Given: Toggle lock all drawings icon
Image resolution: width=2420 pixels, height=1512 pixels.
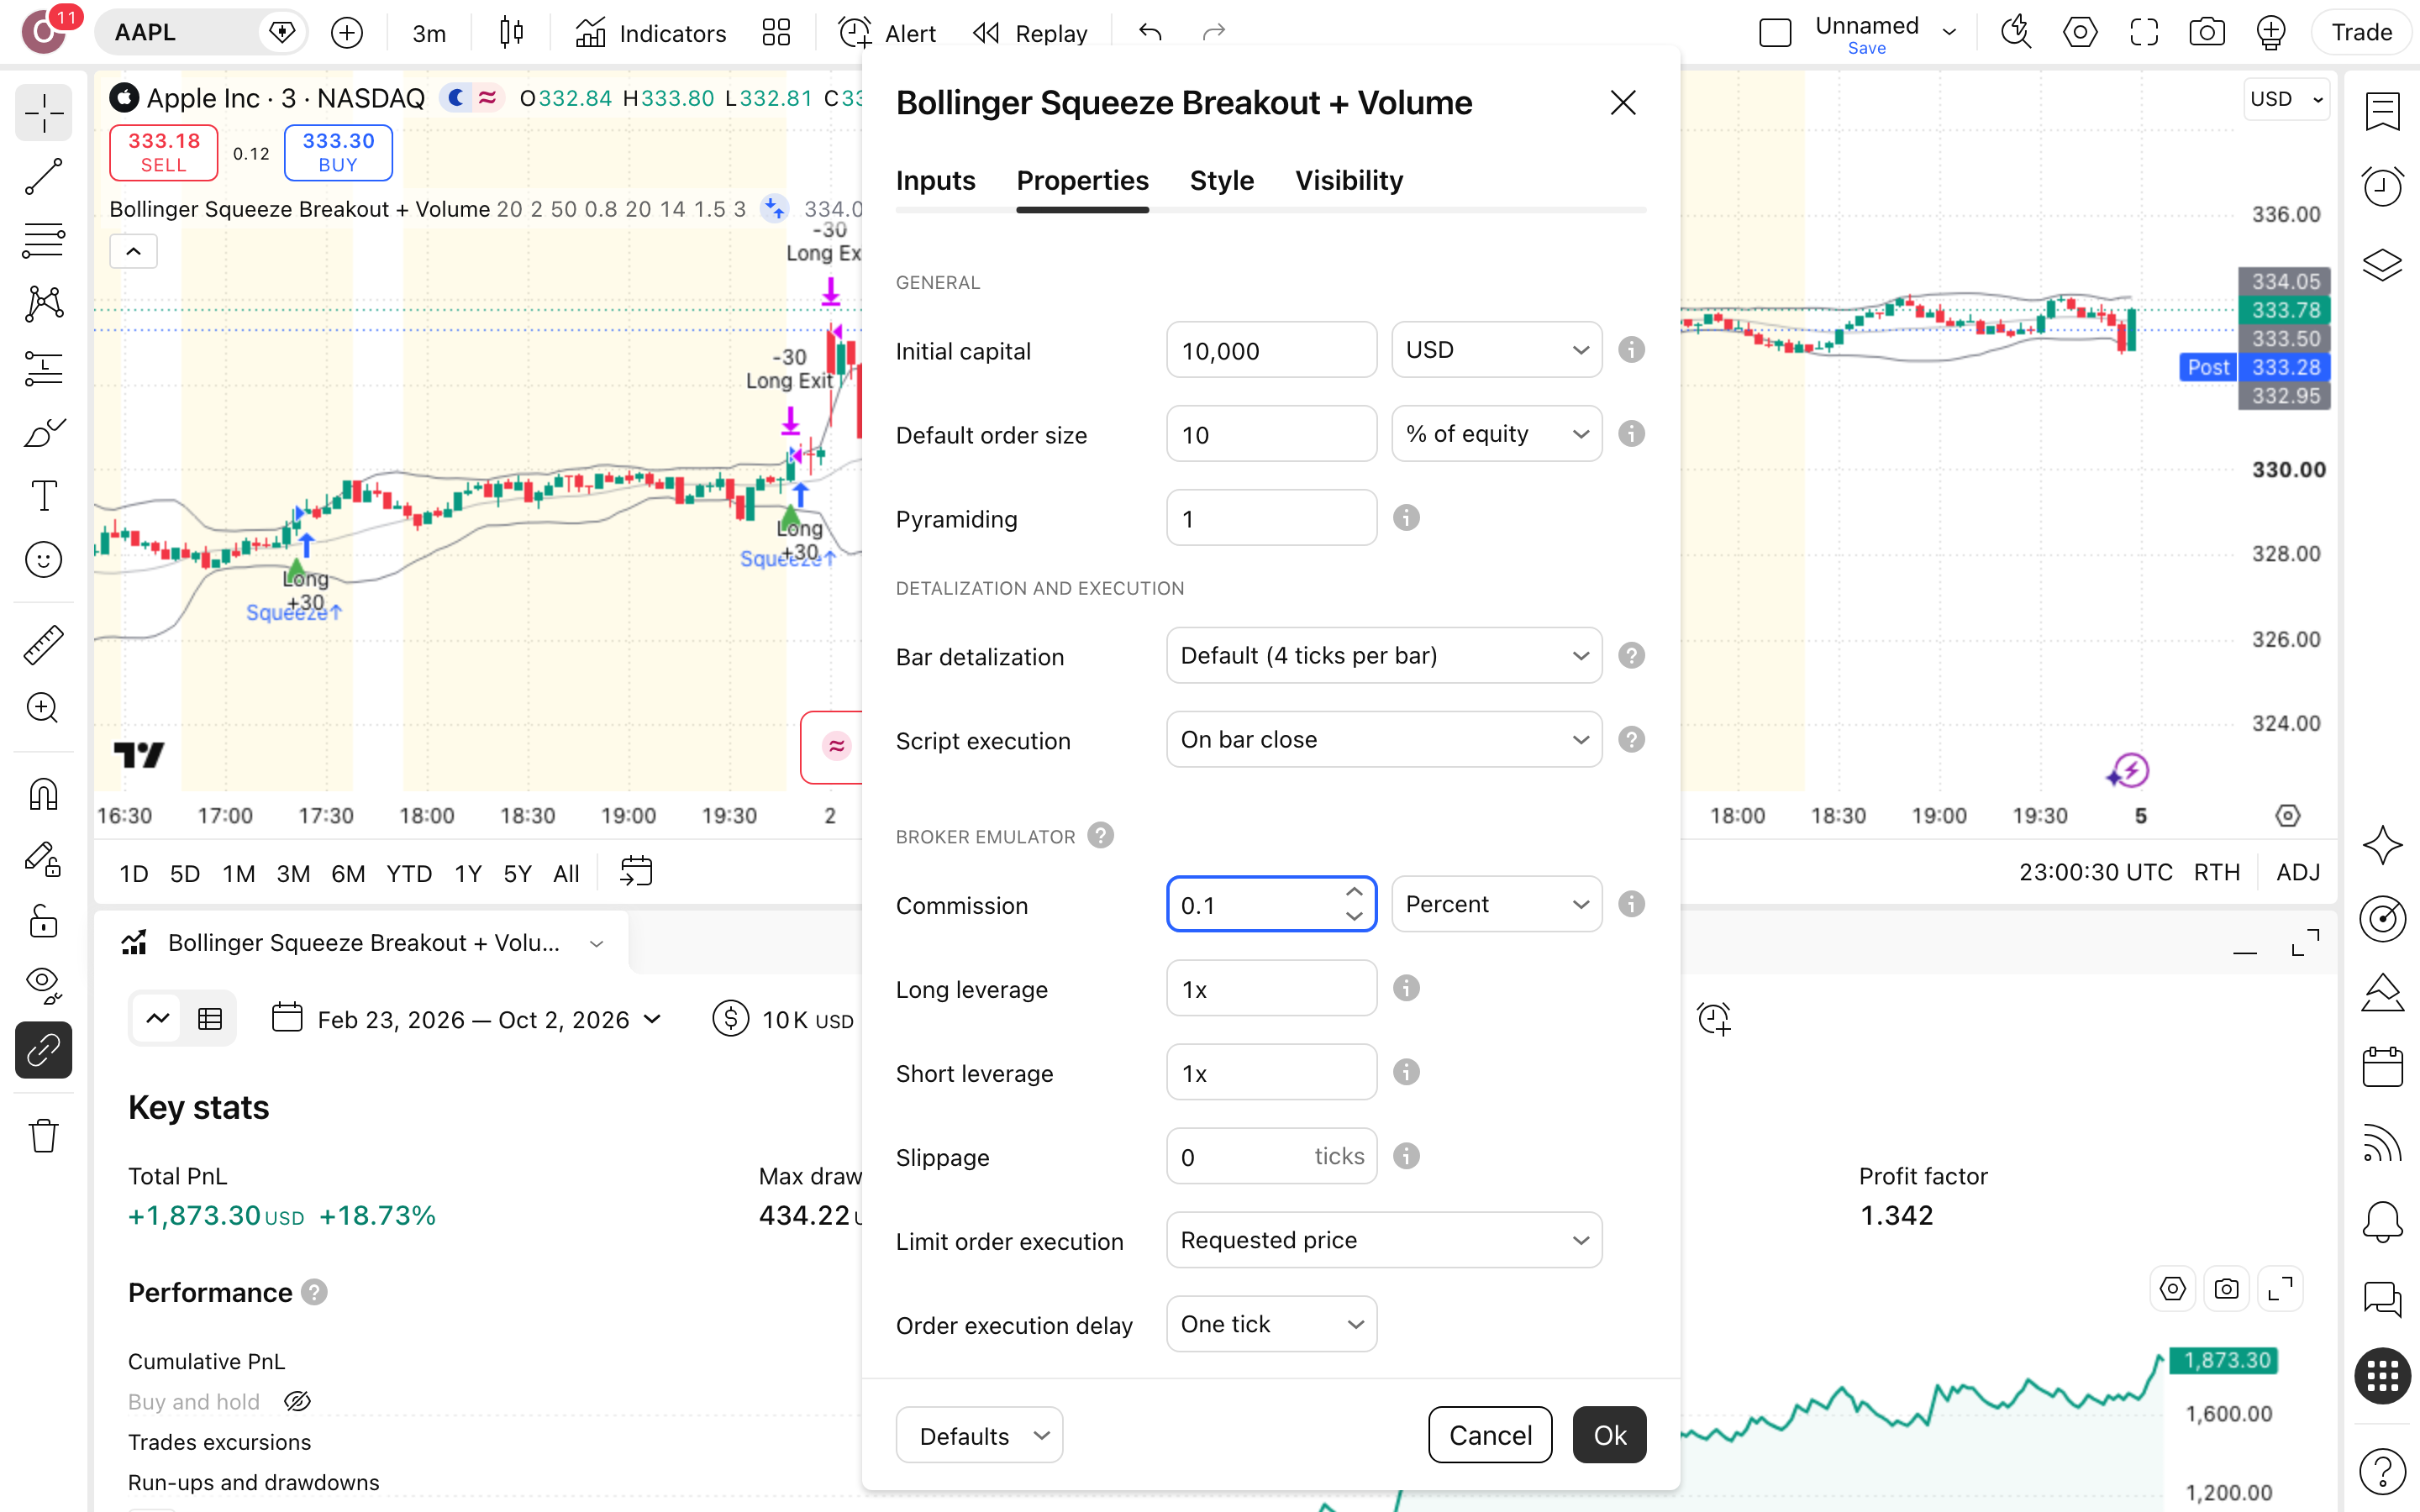Looking at the screenshot, I should tap(43, 921).
